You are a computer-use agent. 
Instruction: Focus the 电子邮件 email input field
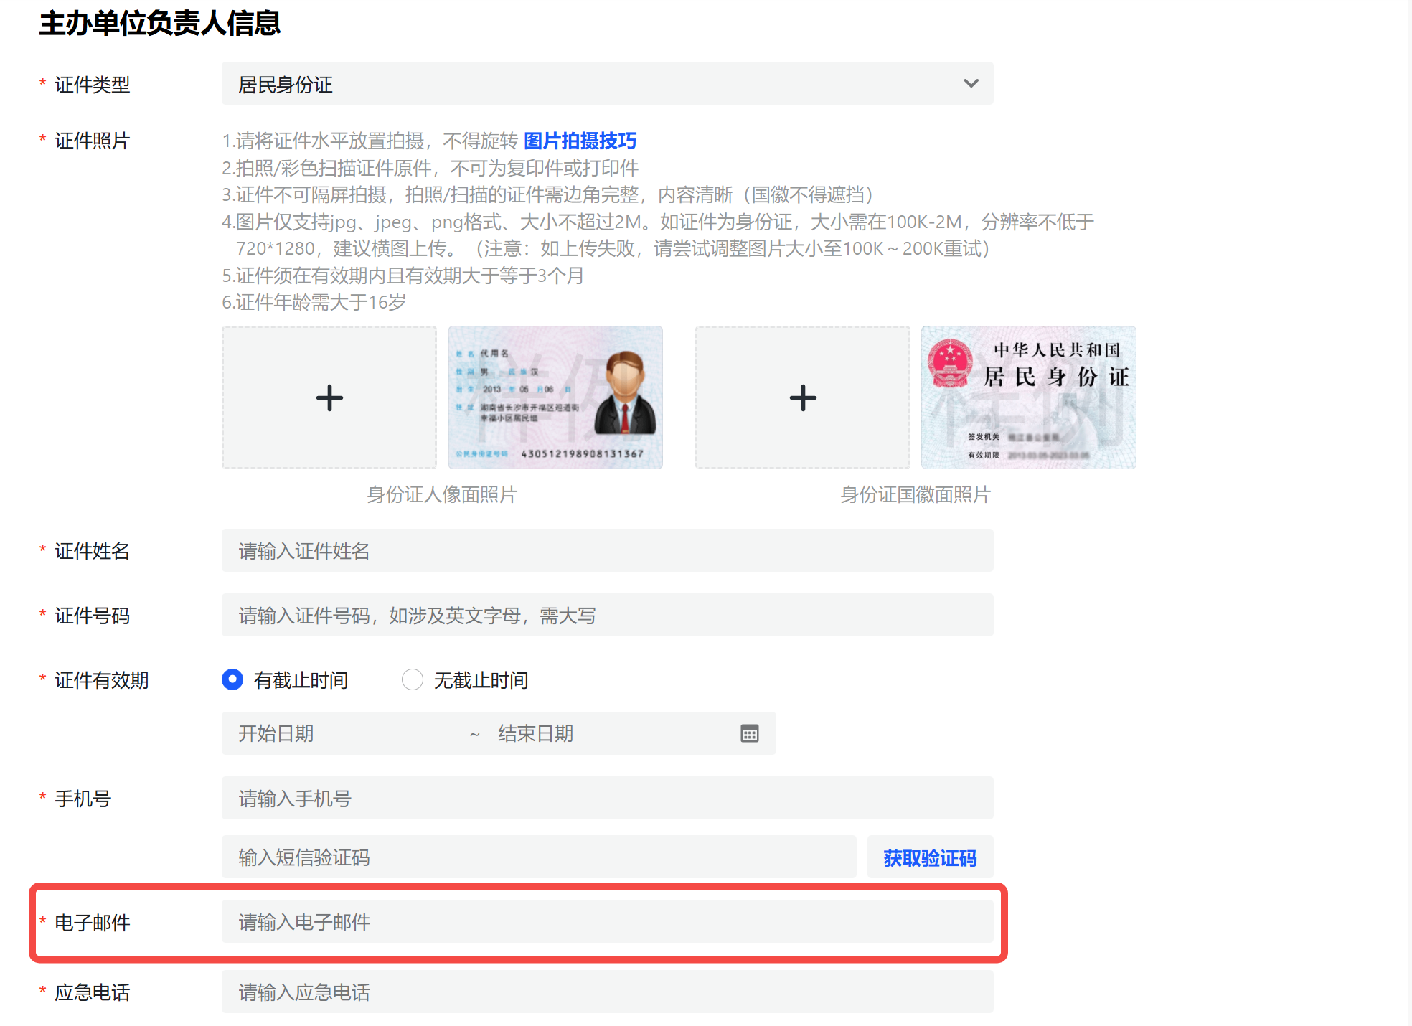(x=606, y=922)
